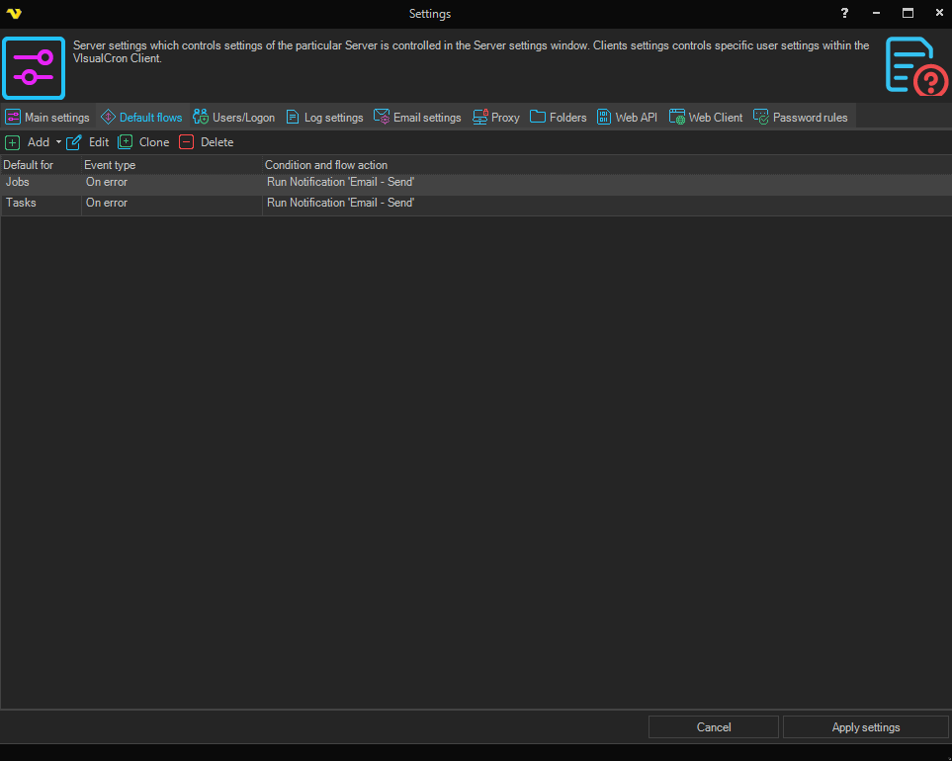Click the settings sliders icon in header
The image size is (952, 761).
point(34,67)
